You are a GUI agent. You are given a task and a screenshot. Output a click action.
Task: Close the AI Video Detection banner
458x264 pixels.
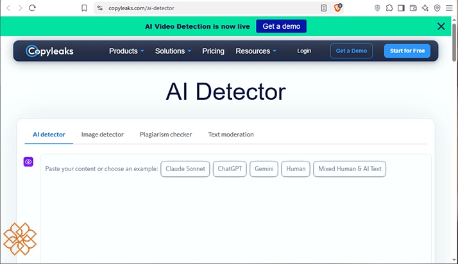[x=441, y=26]
